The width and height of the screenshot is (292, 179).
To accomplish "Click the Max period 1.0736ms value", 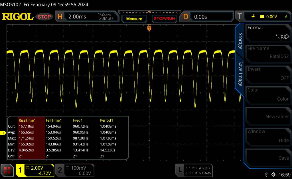I will pyautogui.click(x=108, y=138).
